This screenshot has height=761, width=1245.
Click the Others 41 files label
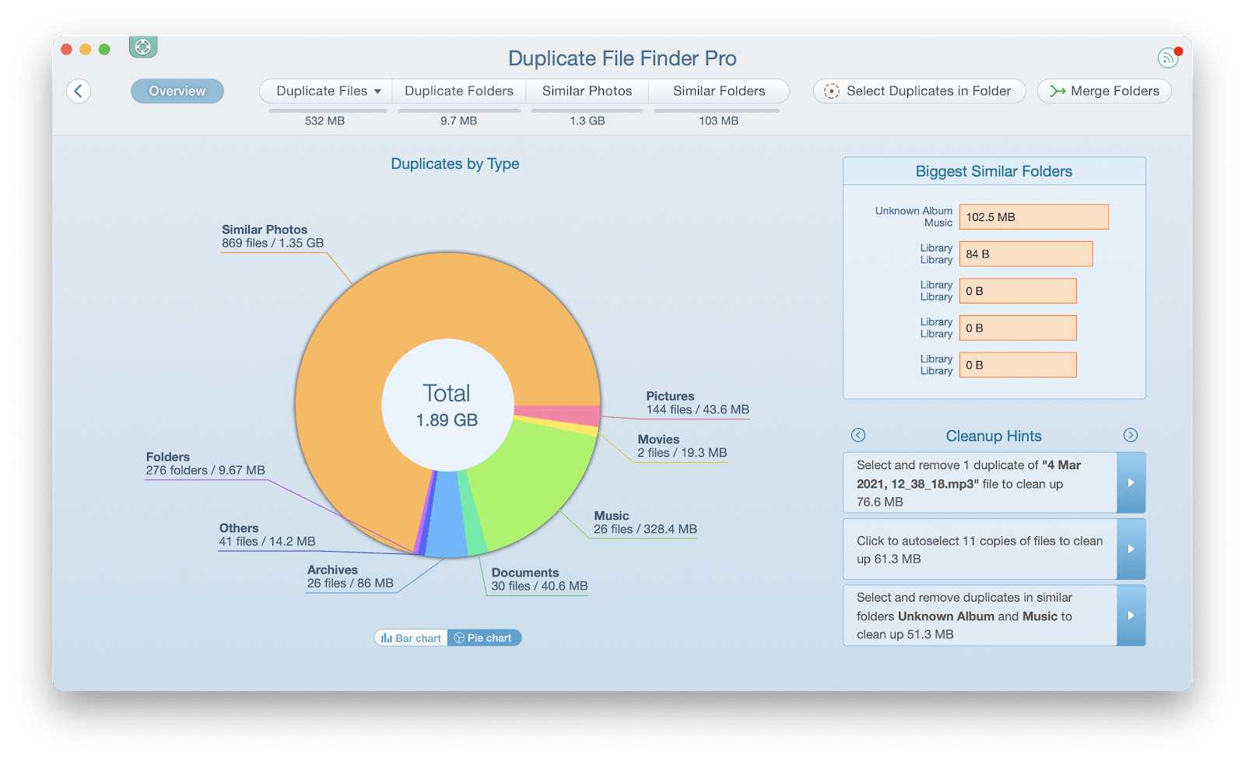(x=267, y=535)
